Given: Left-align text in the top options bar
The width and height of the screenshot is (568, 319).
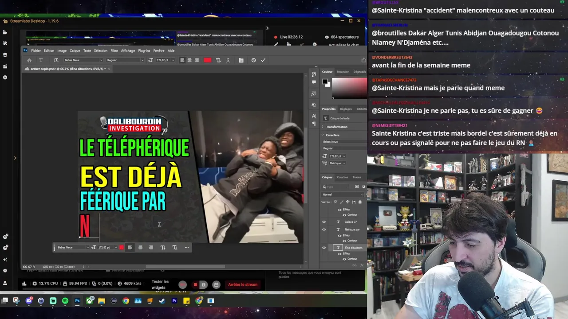Looking at the screenshot, I should coord(182,60).
